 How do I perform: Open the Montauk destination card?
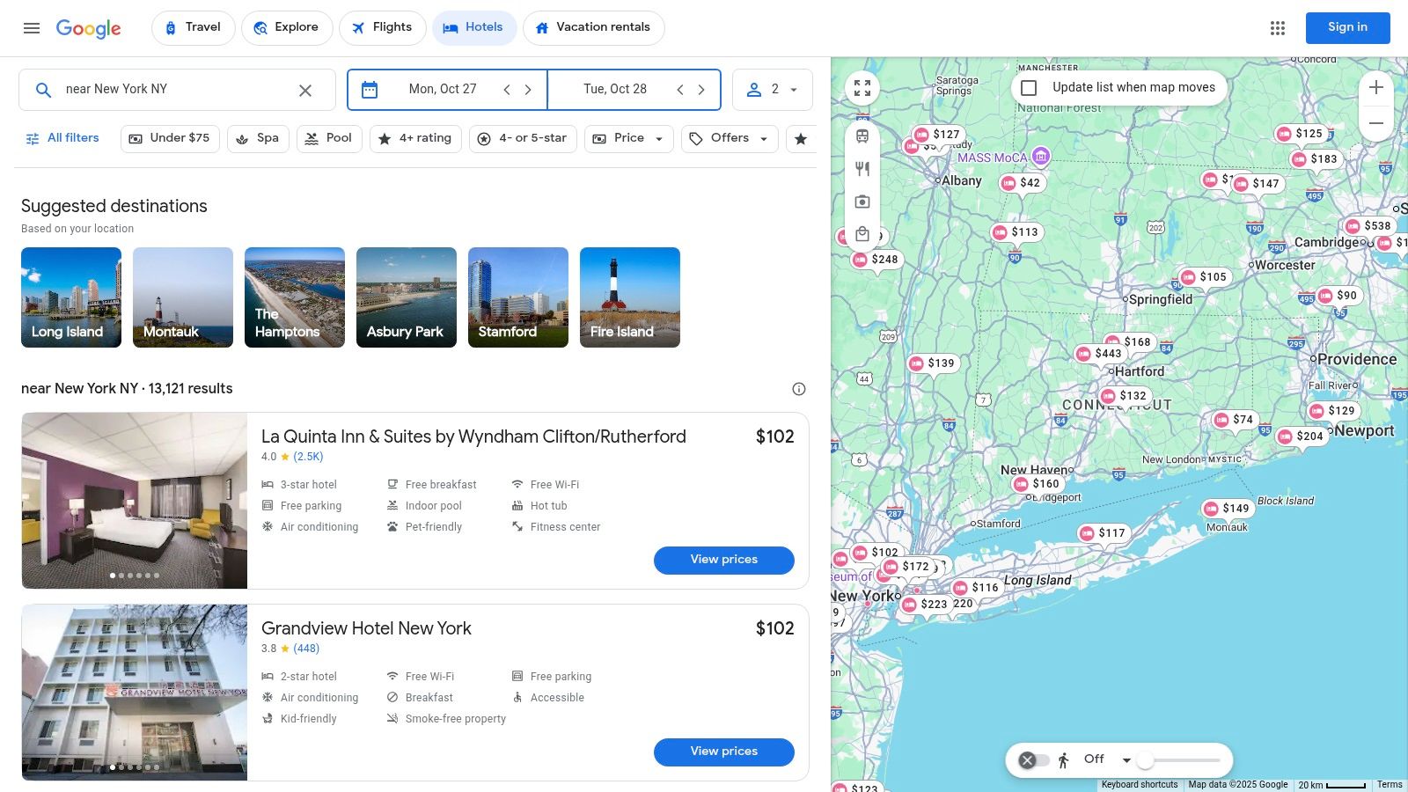point(183,297)
